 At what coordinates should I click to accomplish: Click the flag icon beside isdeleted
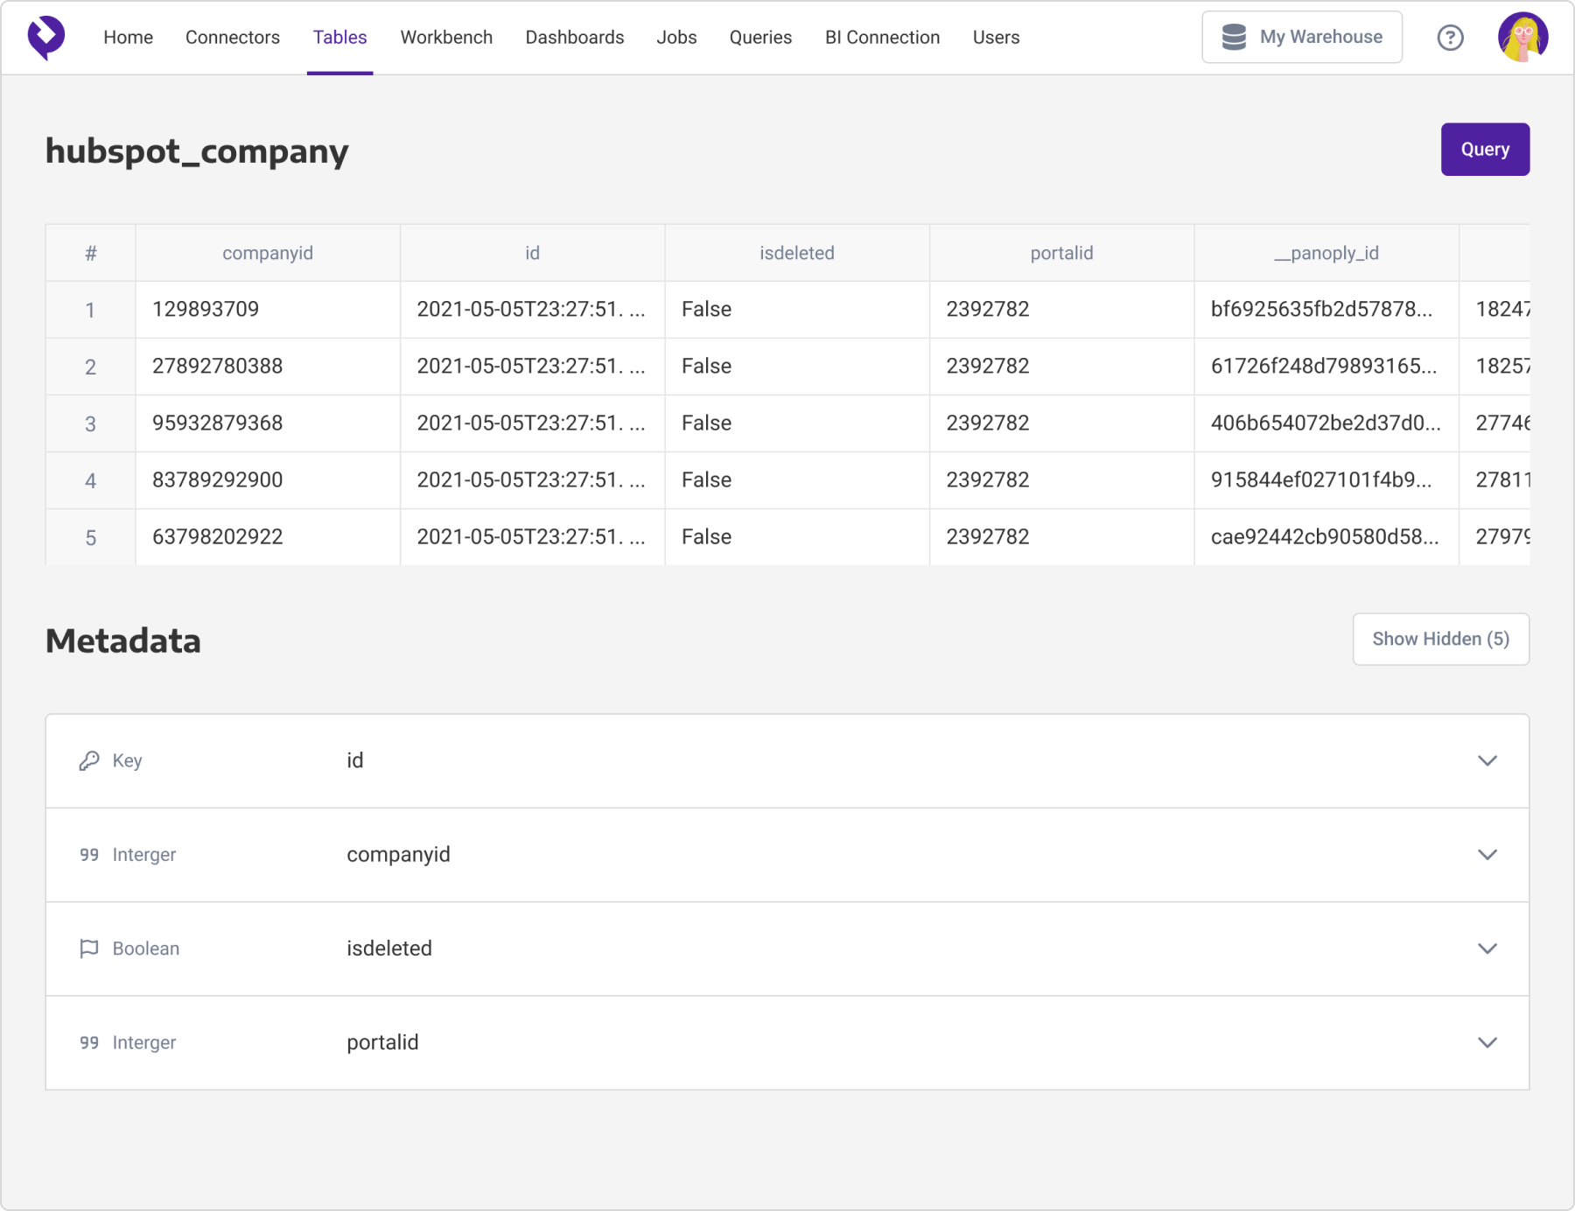pyautogui.click(x=88, y=948)
